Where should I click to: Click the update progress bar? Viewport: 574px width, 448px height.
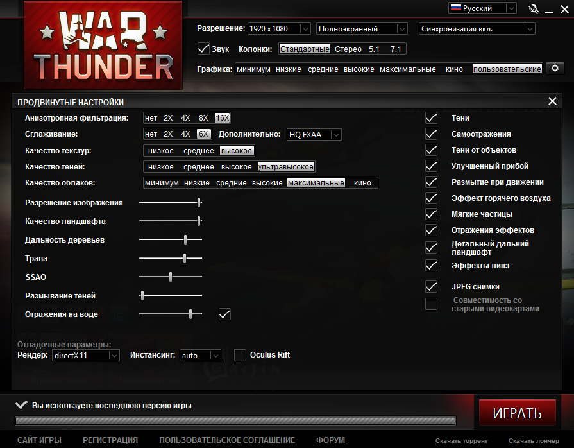point(235,421)
